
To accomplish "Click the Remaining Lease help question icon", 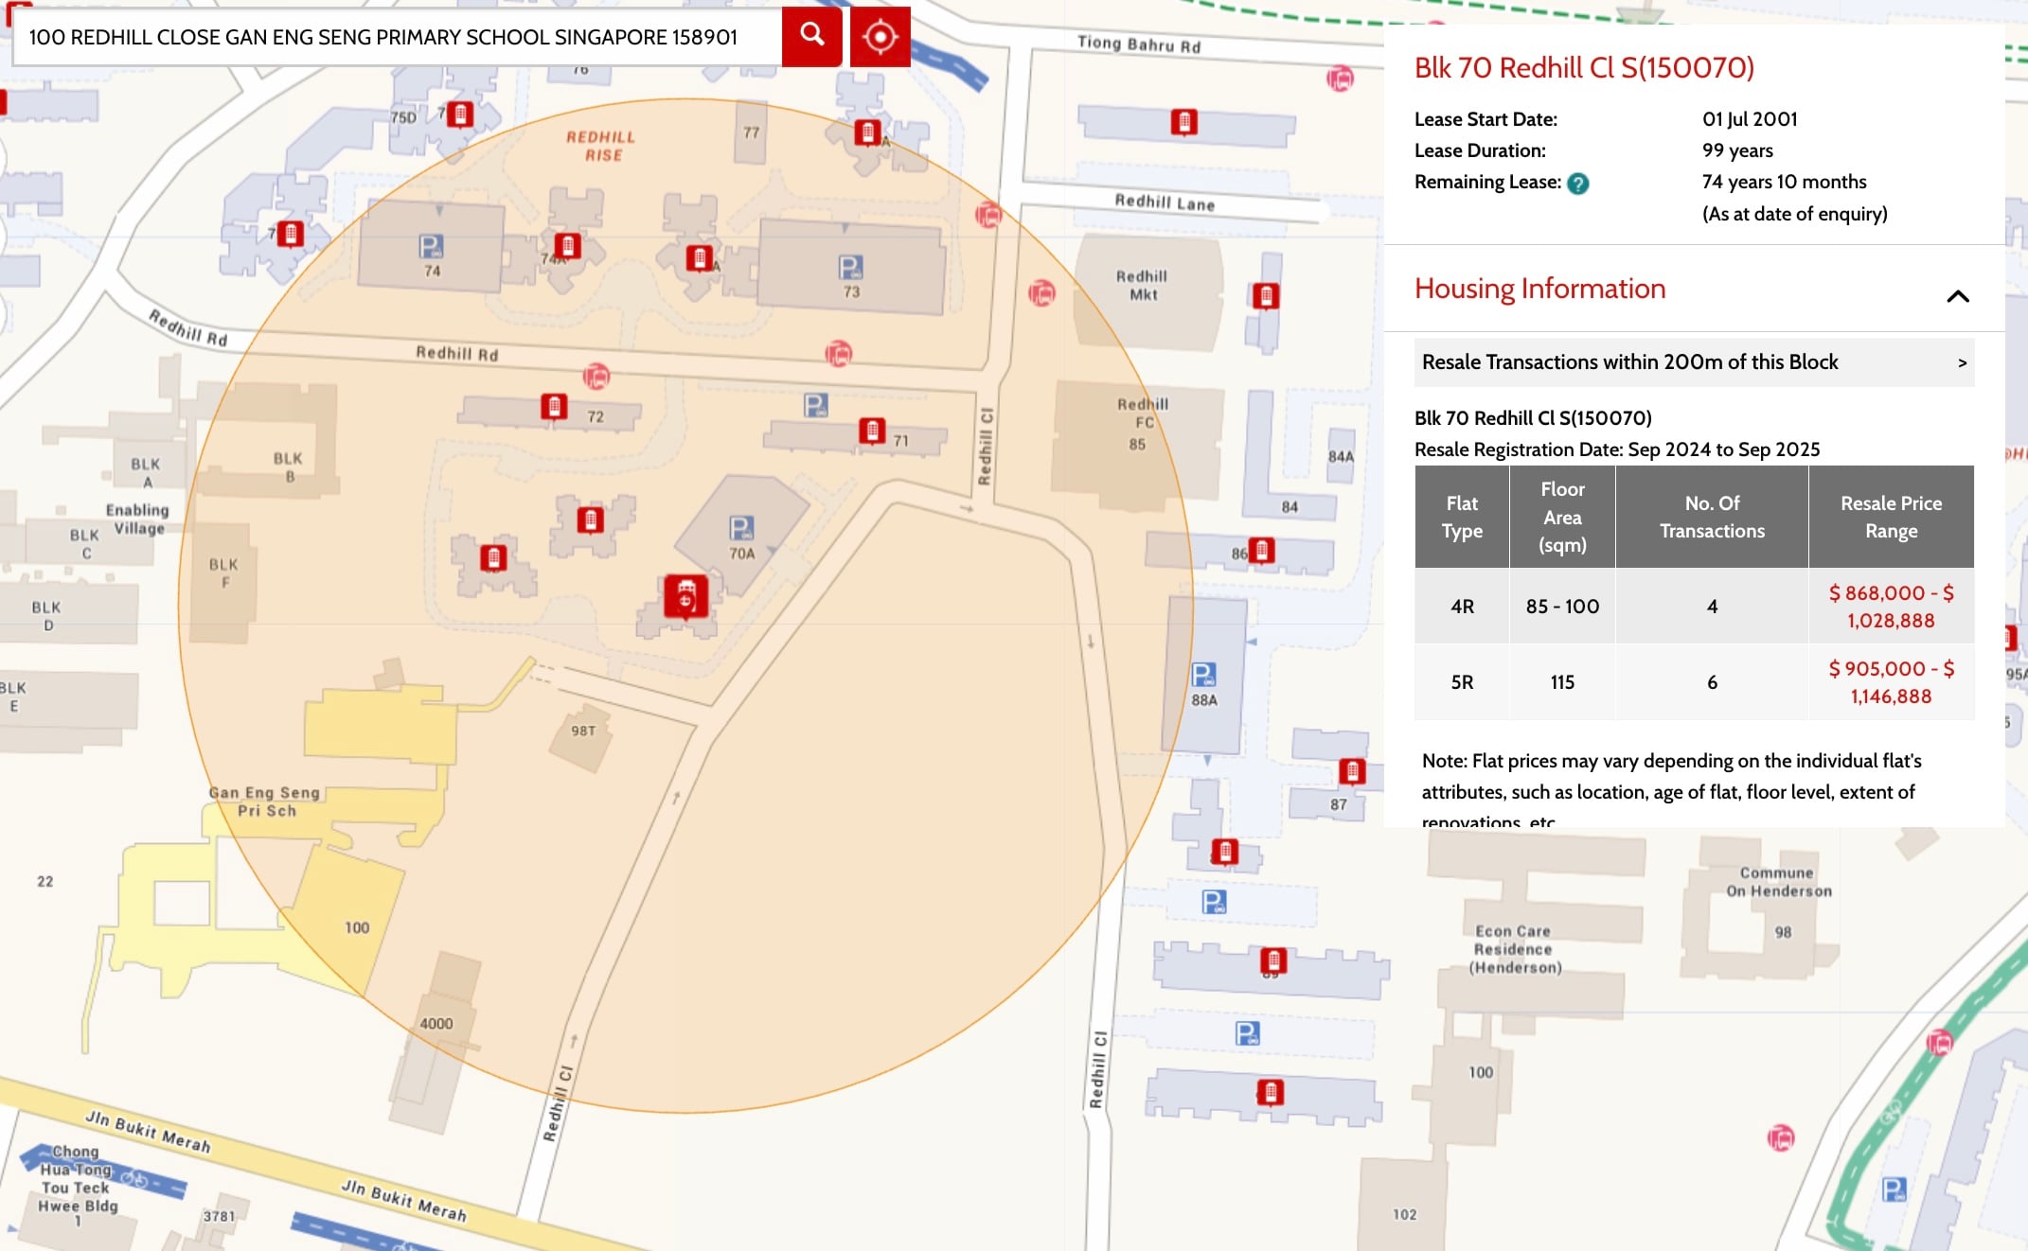I will (x=1577, y=184).
